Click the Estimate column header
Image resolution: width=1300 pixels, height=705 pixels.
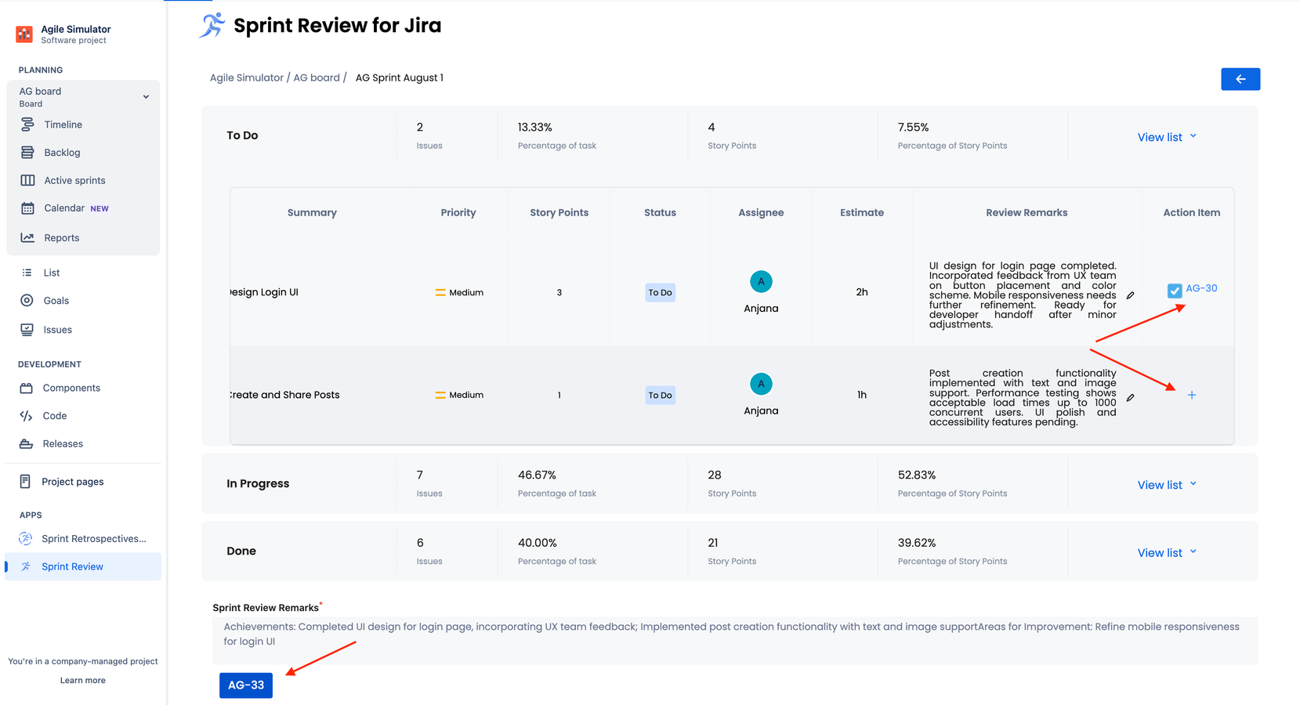(x=862, y=212)
